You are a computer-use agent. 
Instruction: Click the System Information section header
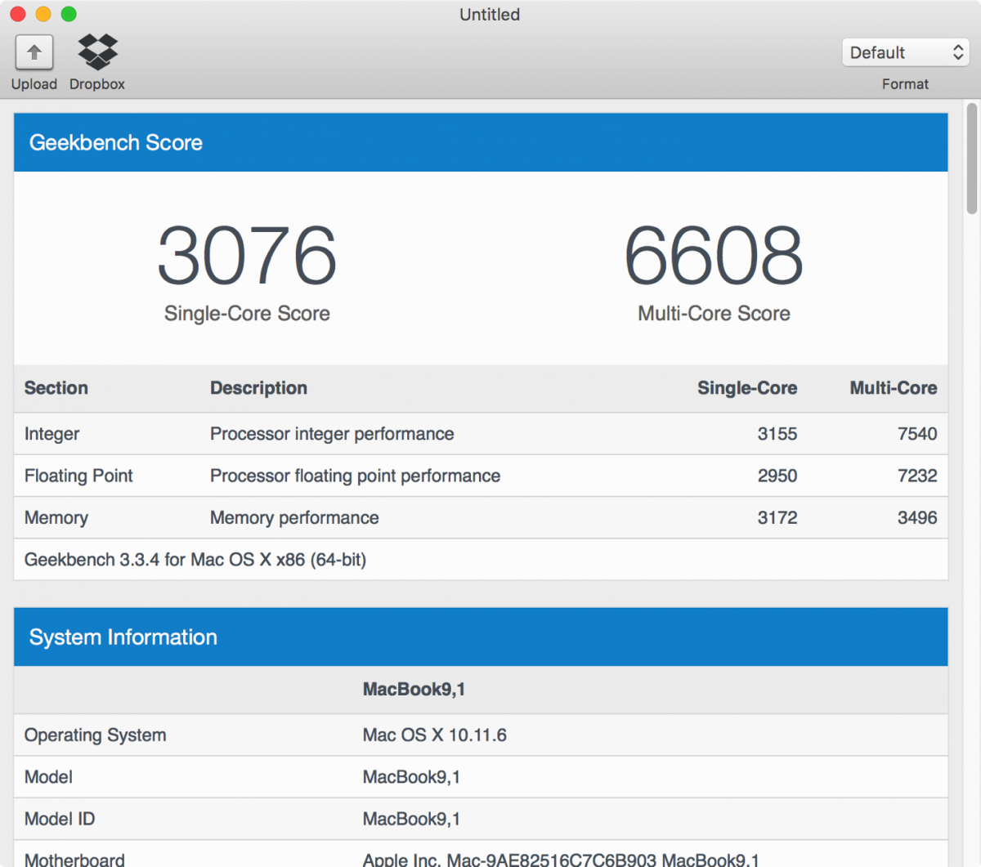click(x=123, y=637)
